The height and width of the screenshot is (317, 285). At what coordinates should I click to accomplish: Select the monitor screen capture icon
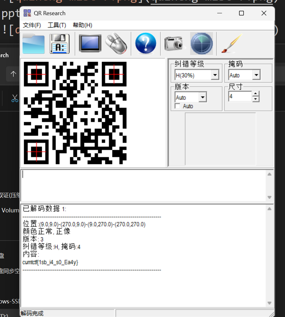pyautogui.click(x=90, y=43)
